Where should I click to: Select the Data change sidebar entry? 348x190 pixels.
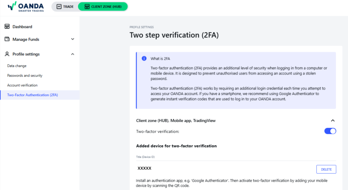(x=17, y=66)
